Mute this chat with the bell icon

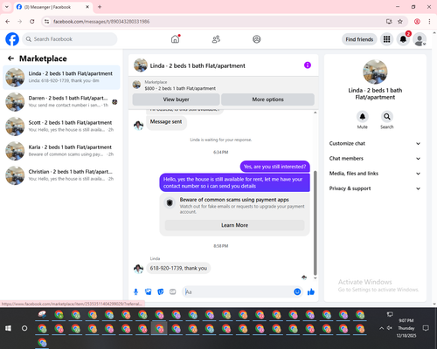coord(362,117)
